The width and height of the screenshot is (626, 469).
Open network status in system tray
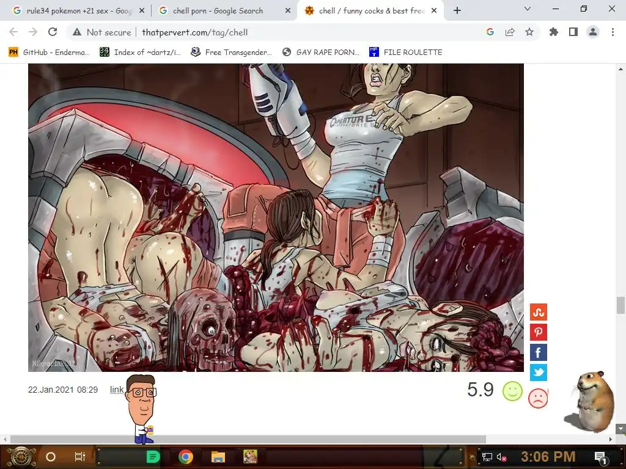pos(487,457)
